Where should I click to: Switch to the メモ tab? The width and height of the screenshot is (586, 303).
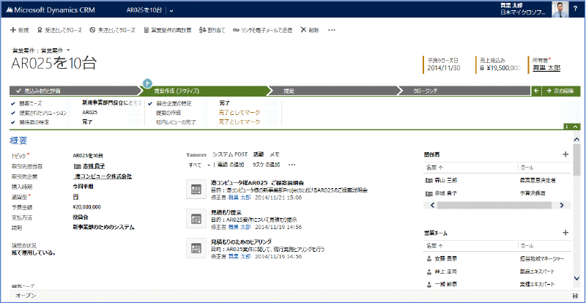pos(275,154)
